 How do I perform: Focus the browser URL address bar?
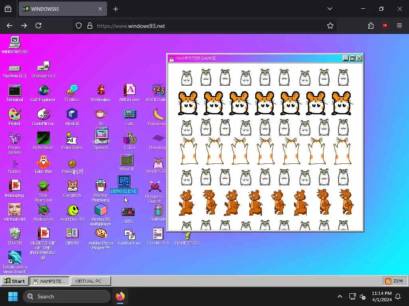tap(205, 26)
